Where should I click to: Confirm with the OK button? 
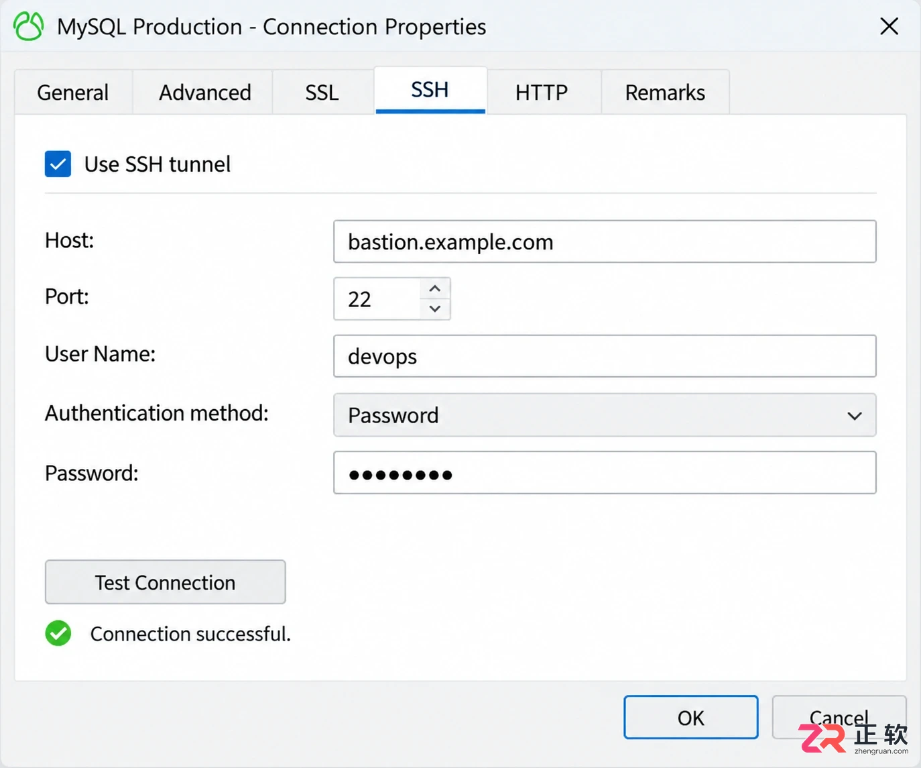691,718
